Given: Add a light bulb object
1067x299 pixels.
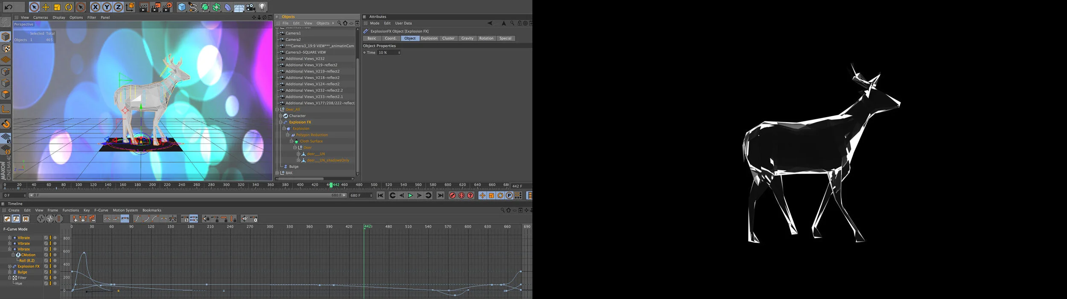Looking at the screenshot, I should coord(262,7).
